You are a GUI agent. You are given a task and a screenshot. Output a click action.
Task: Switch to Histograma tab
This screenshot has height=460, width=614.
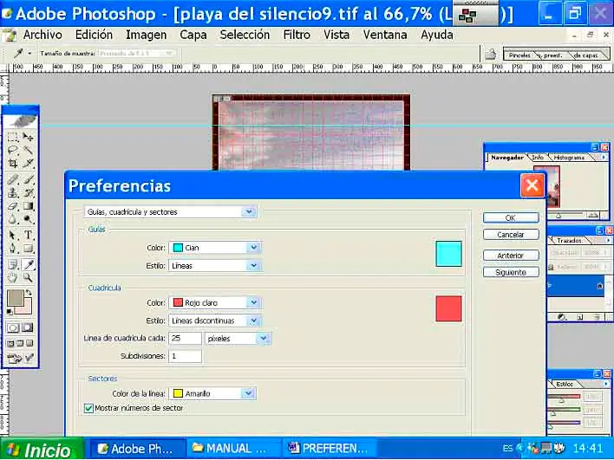569,158
